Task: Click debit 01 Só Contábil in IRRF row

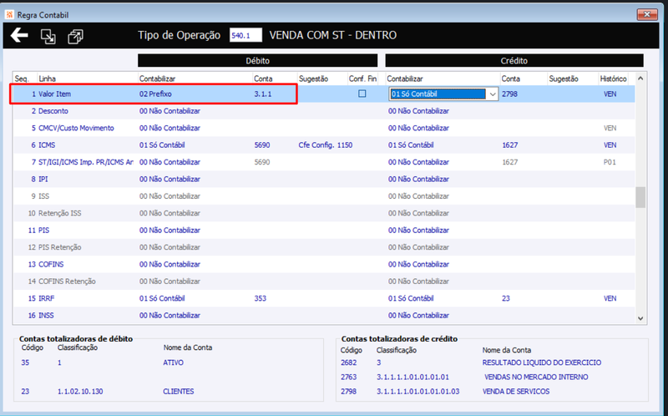Action: 162,298
